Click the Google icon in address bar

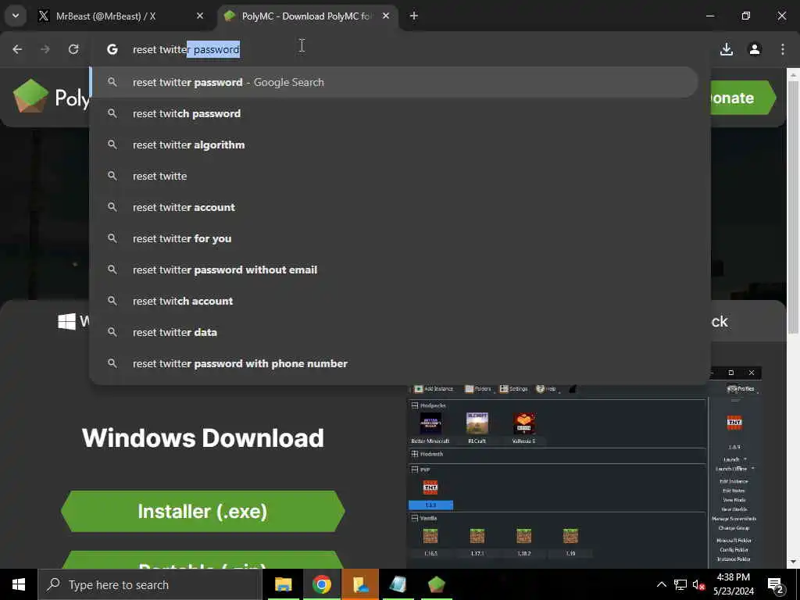tap(112, 49)
